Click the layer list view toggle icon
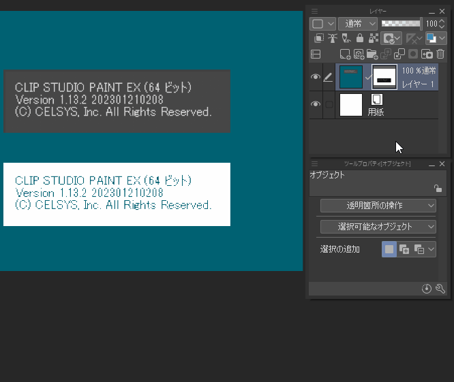 coord(316,54)
